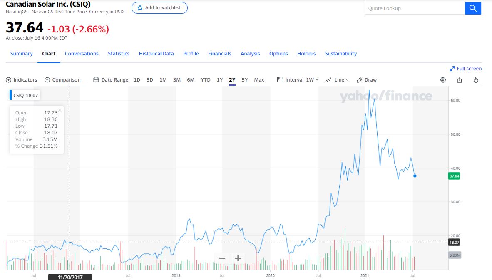Open the Analysis tab
492x280 pixels.
[x=250, y=54]
